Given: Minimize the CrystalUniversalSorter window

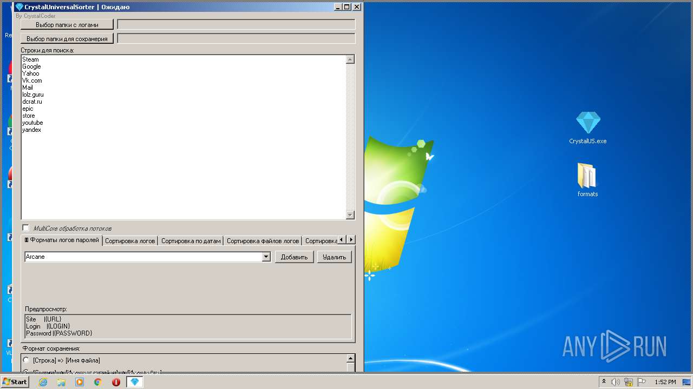Looking at the screenshot, I should pyautogui.click(x=338, y=7).
